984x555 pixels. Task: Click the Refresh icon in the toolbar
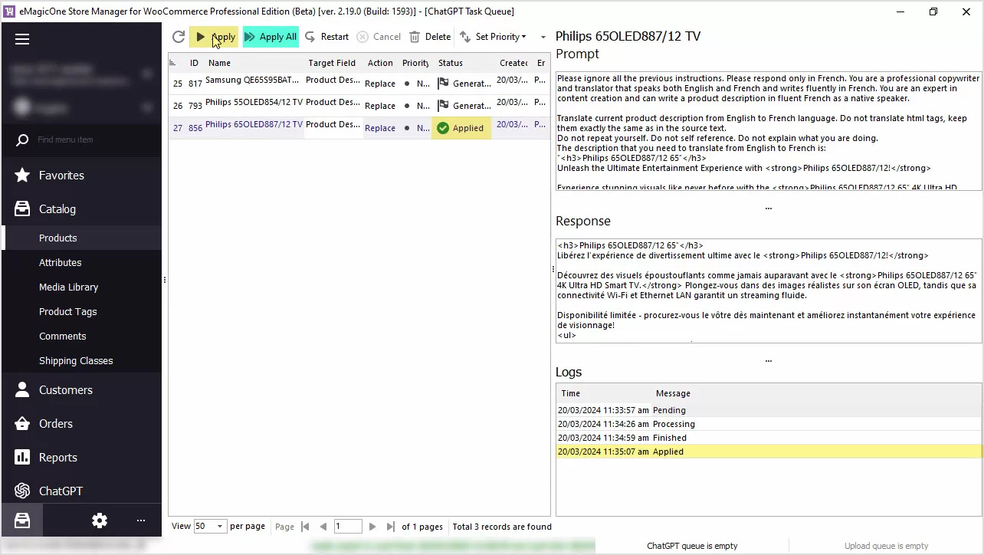tap(179, 37)
